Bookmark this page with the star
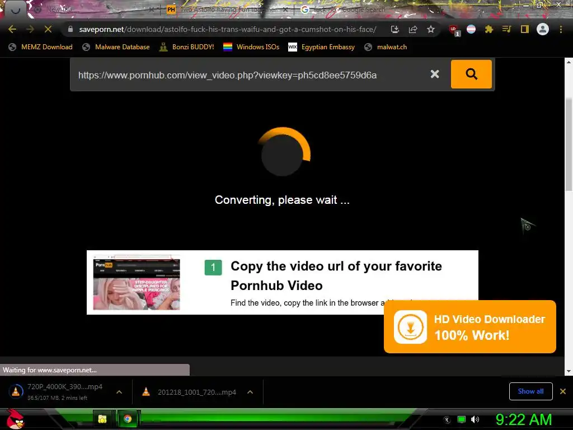The height and width of the screenshot is (430, 573). pyautogui.click(x=431, y=29)
